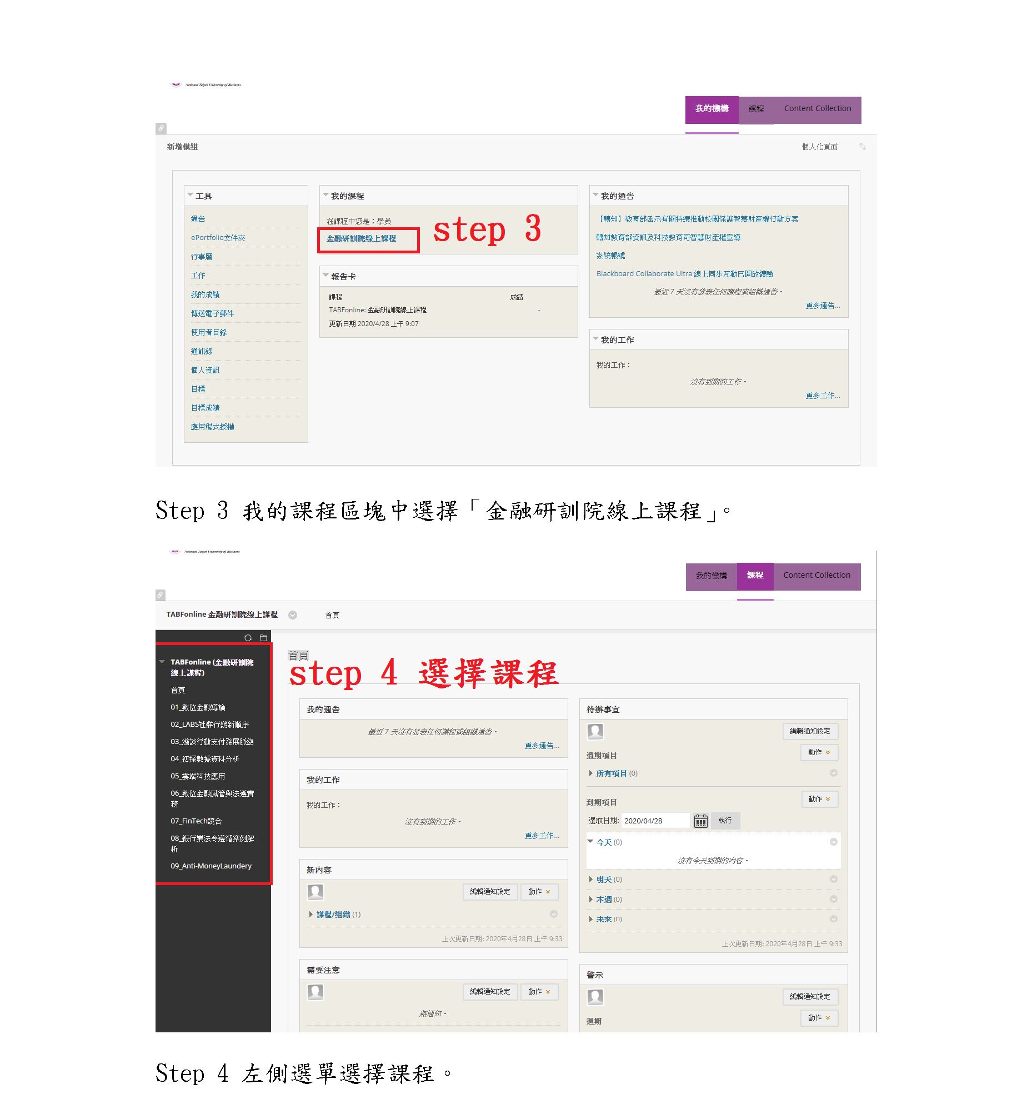Expand the 明天 (0) due section
1027x1099 pixels.
pyautogui.click(x=590, y=880)
